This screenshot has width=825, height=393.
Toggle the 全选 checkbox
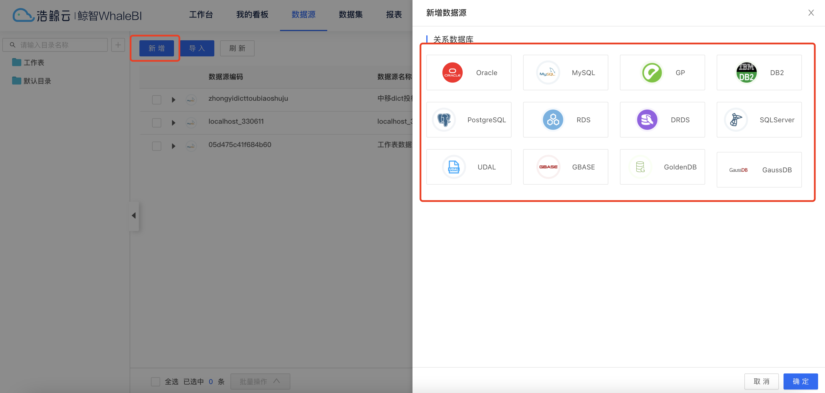(155, 381)
